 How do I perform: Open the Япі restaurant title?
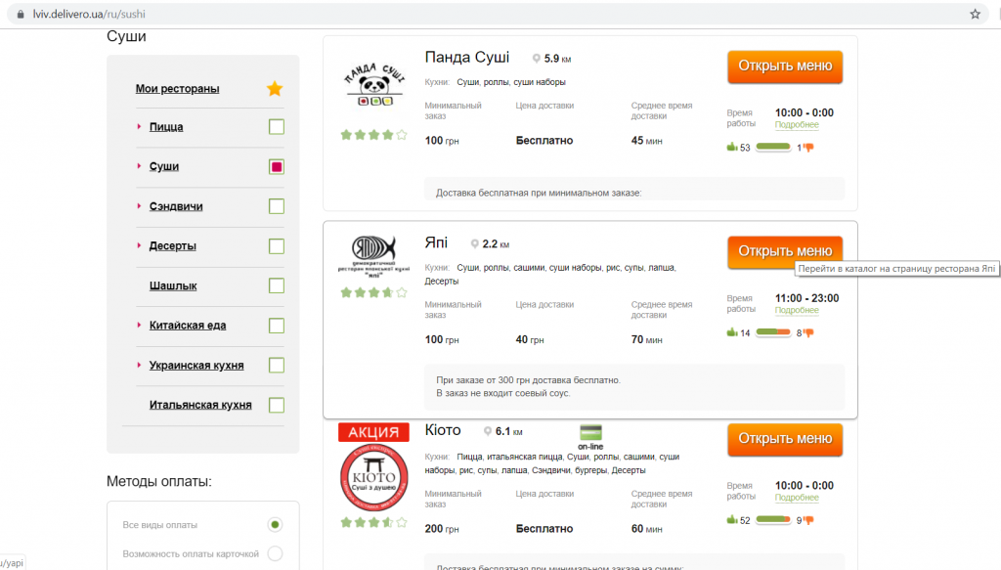point(436,243)
